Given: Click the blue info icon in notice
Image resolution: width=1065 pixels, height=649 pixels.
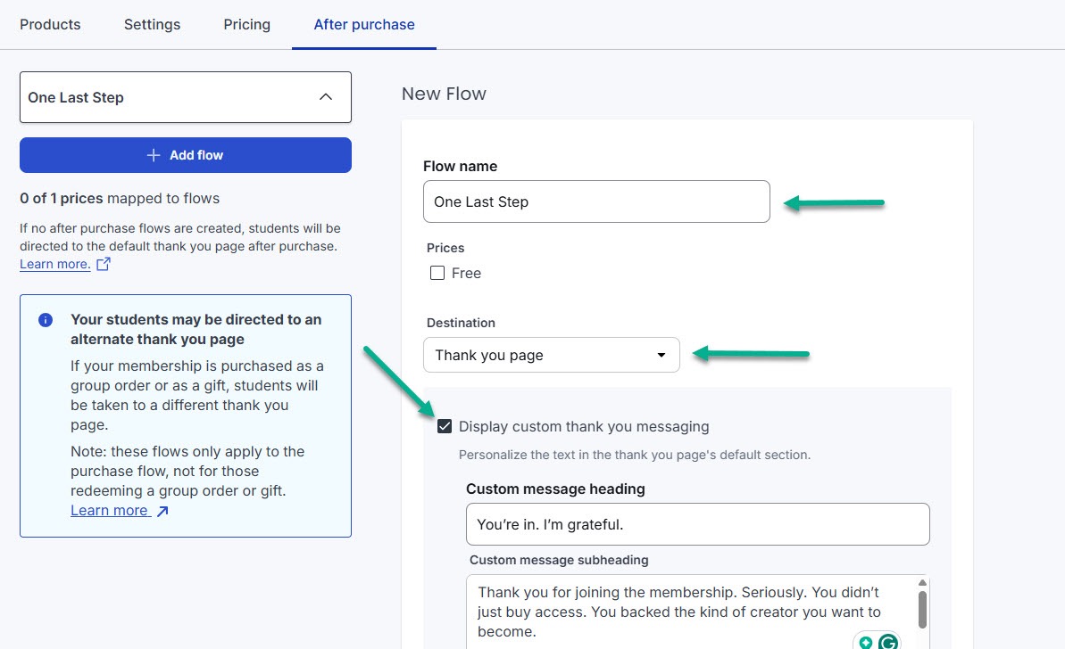Looking at the screenshot, I should [x=46, y=320].
